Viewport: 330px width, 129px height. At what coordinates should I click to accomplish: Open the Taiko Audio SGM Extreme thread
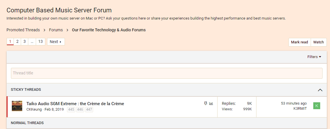(75, 104)
